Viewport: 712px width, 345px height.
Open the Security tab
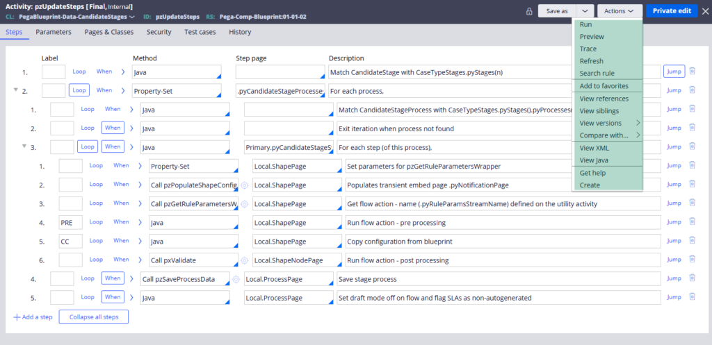[x=159, y=32]
